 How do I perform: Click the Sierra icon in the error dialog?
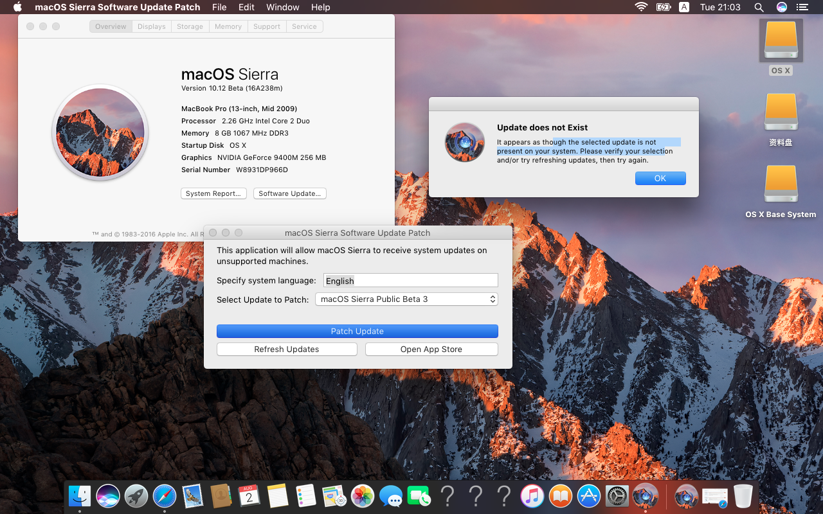coord(465,142)
